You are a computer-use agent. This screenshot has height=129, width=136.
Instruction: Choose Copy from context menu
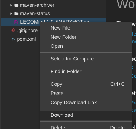[86, 84]
